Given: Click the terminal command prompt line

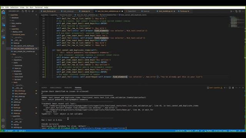Looking at the screenshot, I should 84,128.
